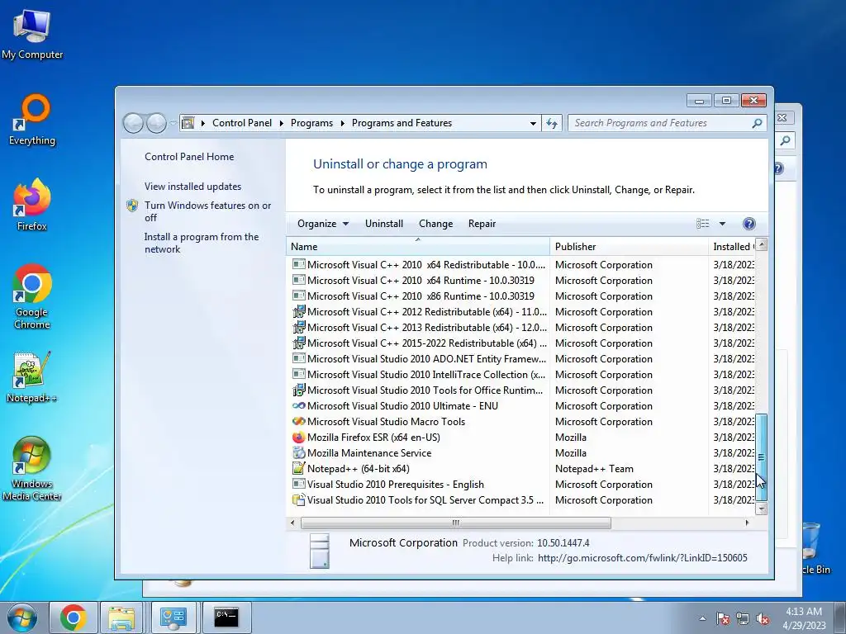Open Chrome from the taskbar

point(74,617)
